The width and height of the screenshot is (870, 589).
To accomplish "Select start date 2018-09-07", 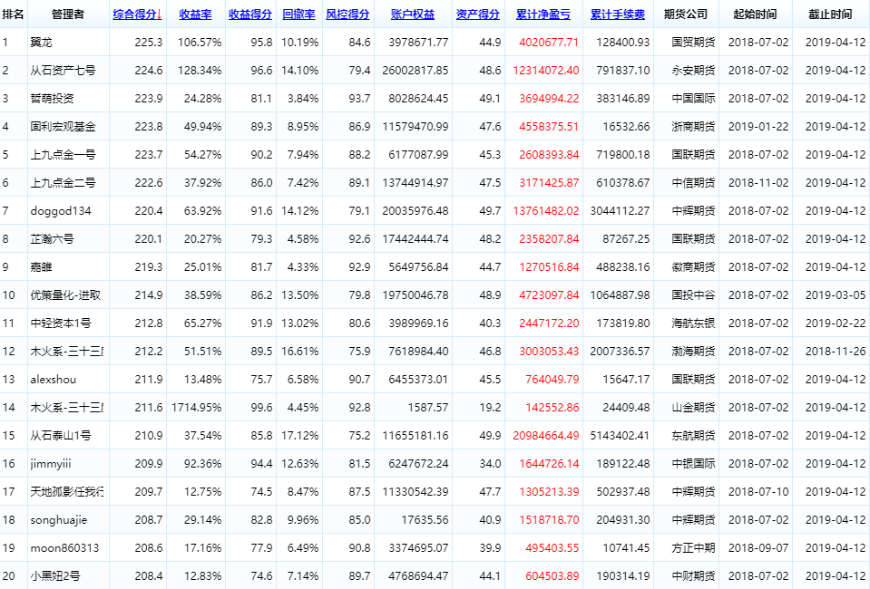I will click(758, 548).
